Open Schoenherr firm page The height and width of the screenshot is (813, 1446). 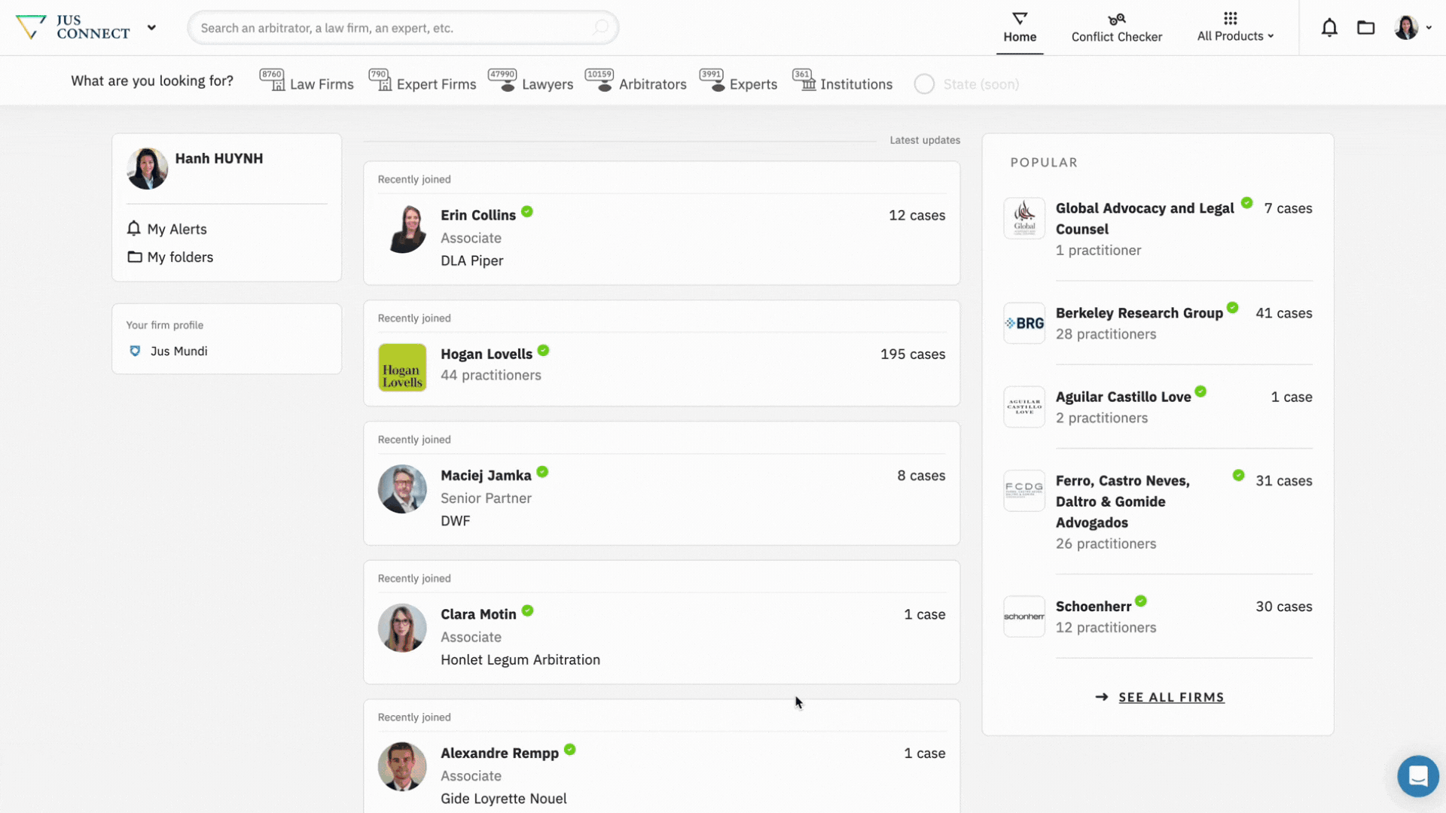coord(1093,607)
